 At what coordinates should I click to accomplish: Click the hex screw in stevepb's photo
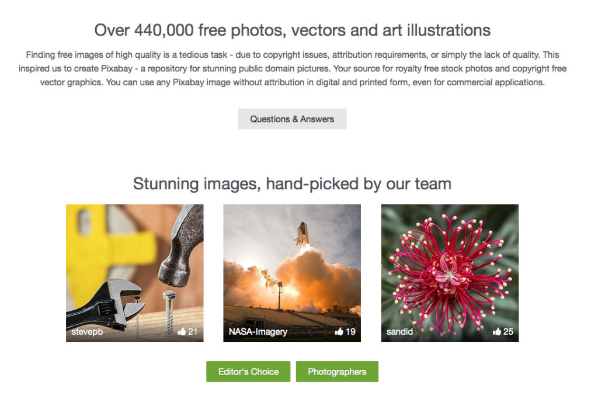(169, 311)
